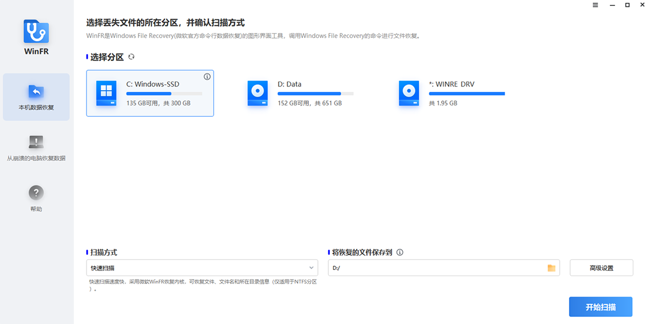Click the C: Windows-SSD partition grid icon
The image size is (649, 324).
click(106, 93)
